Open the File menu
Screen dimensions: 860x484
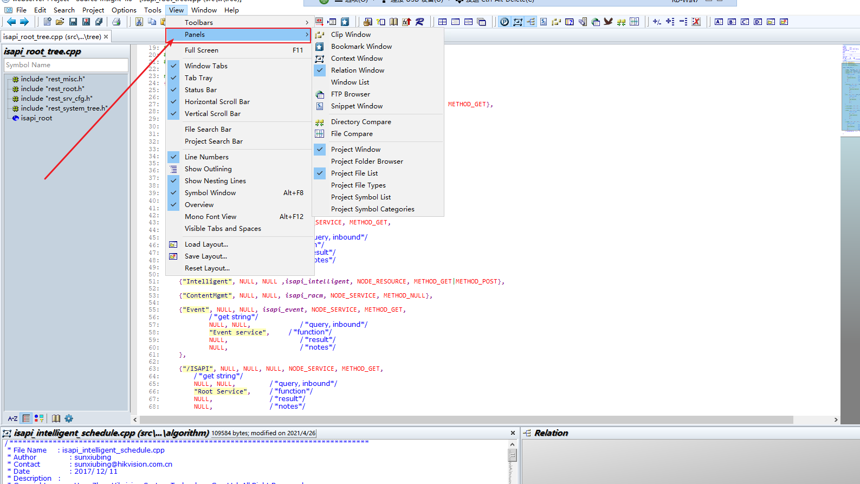[x=22, y=10]
